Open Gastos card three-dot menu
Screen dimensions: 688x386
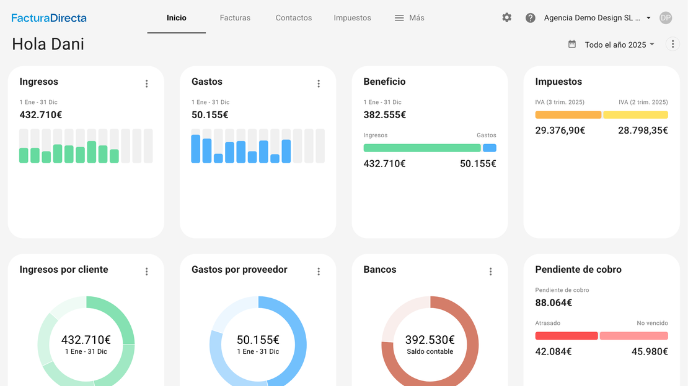319,84
